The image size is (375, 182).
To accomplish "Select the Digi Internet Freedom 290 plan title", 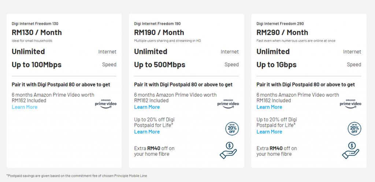I will [280, 24].
